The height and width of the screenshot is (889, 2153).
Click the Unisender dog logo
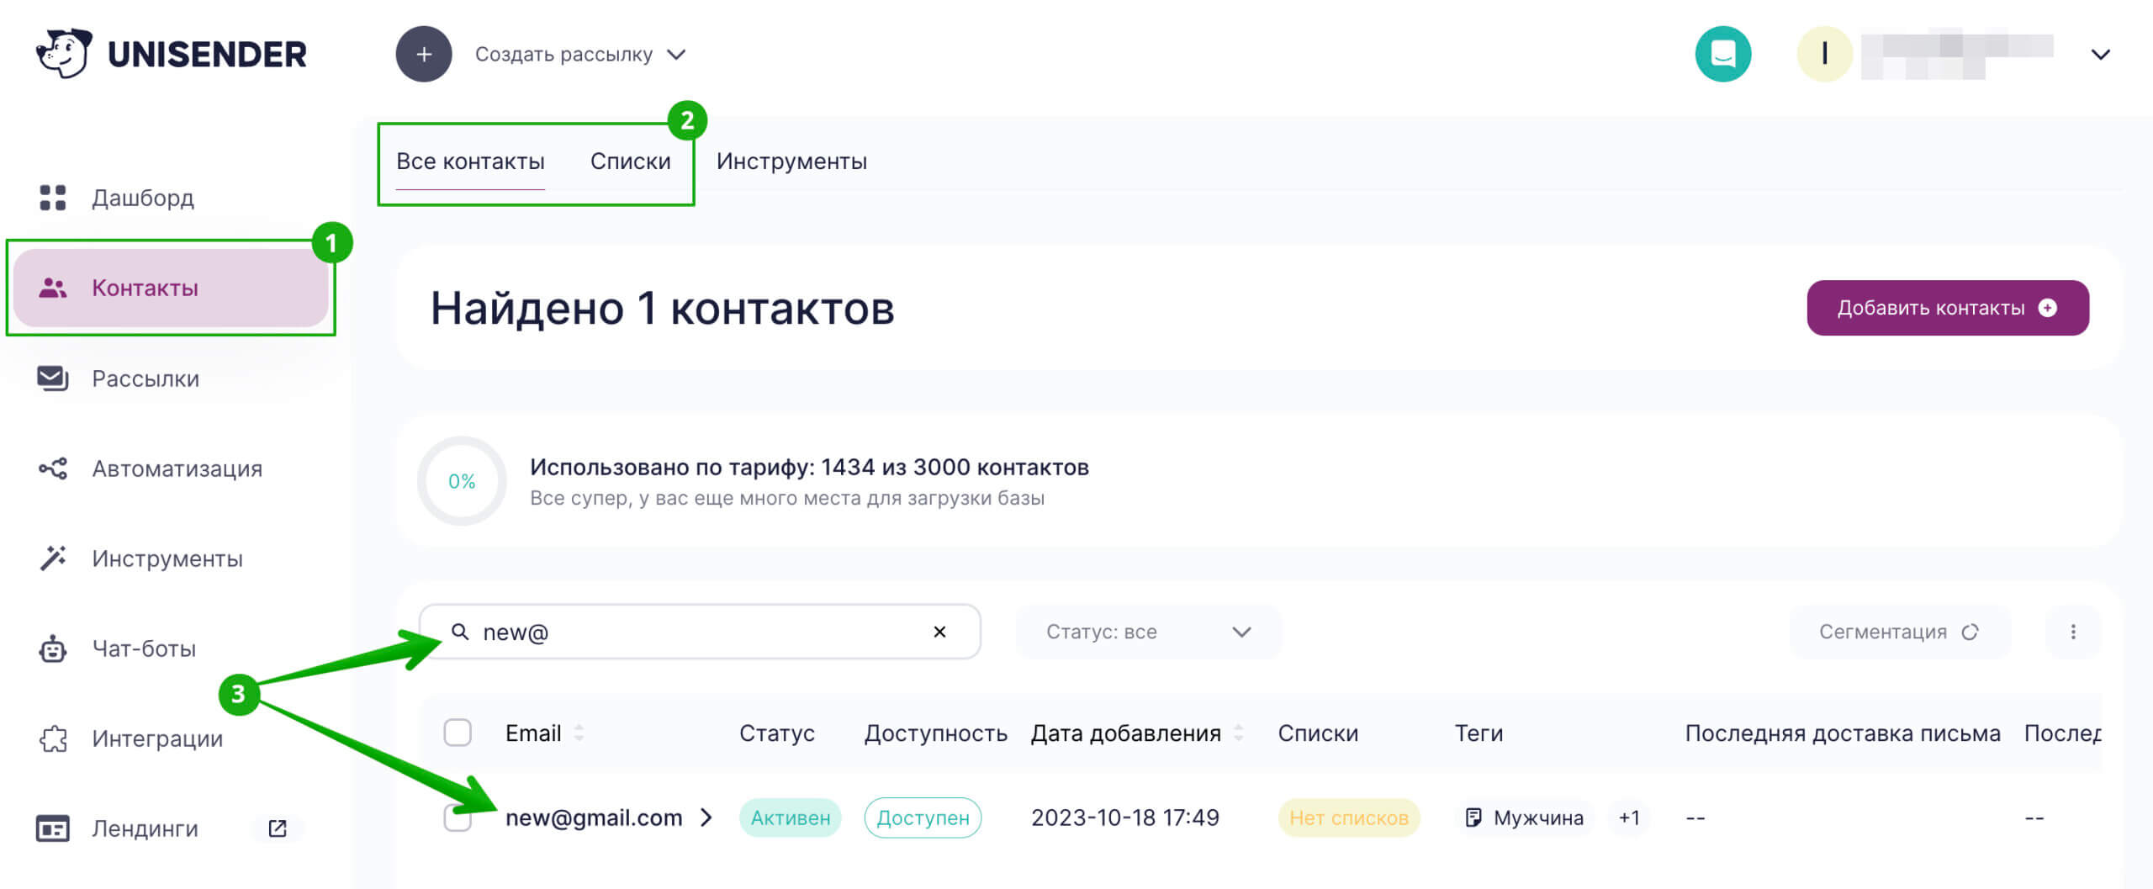64,53
